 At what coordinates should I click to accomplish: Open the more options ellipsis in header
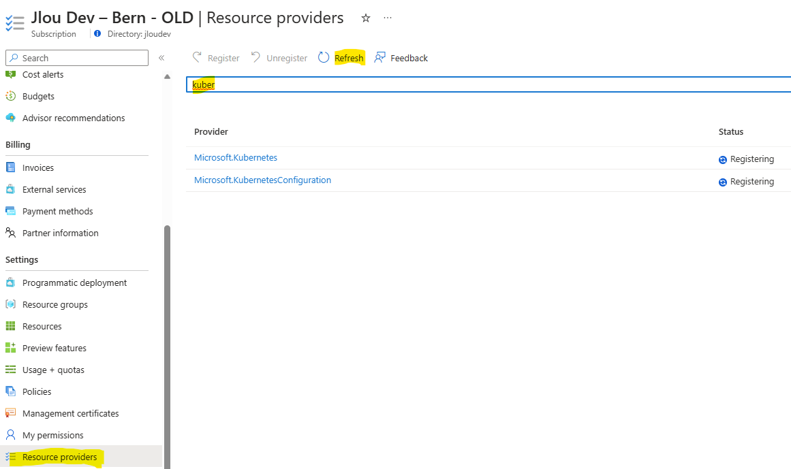tap(388, 18)
